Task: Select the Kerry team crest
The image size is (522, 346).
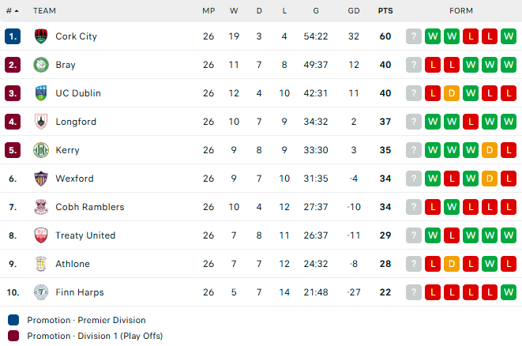Action: point(41,150)
